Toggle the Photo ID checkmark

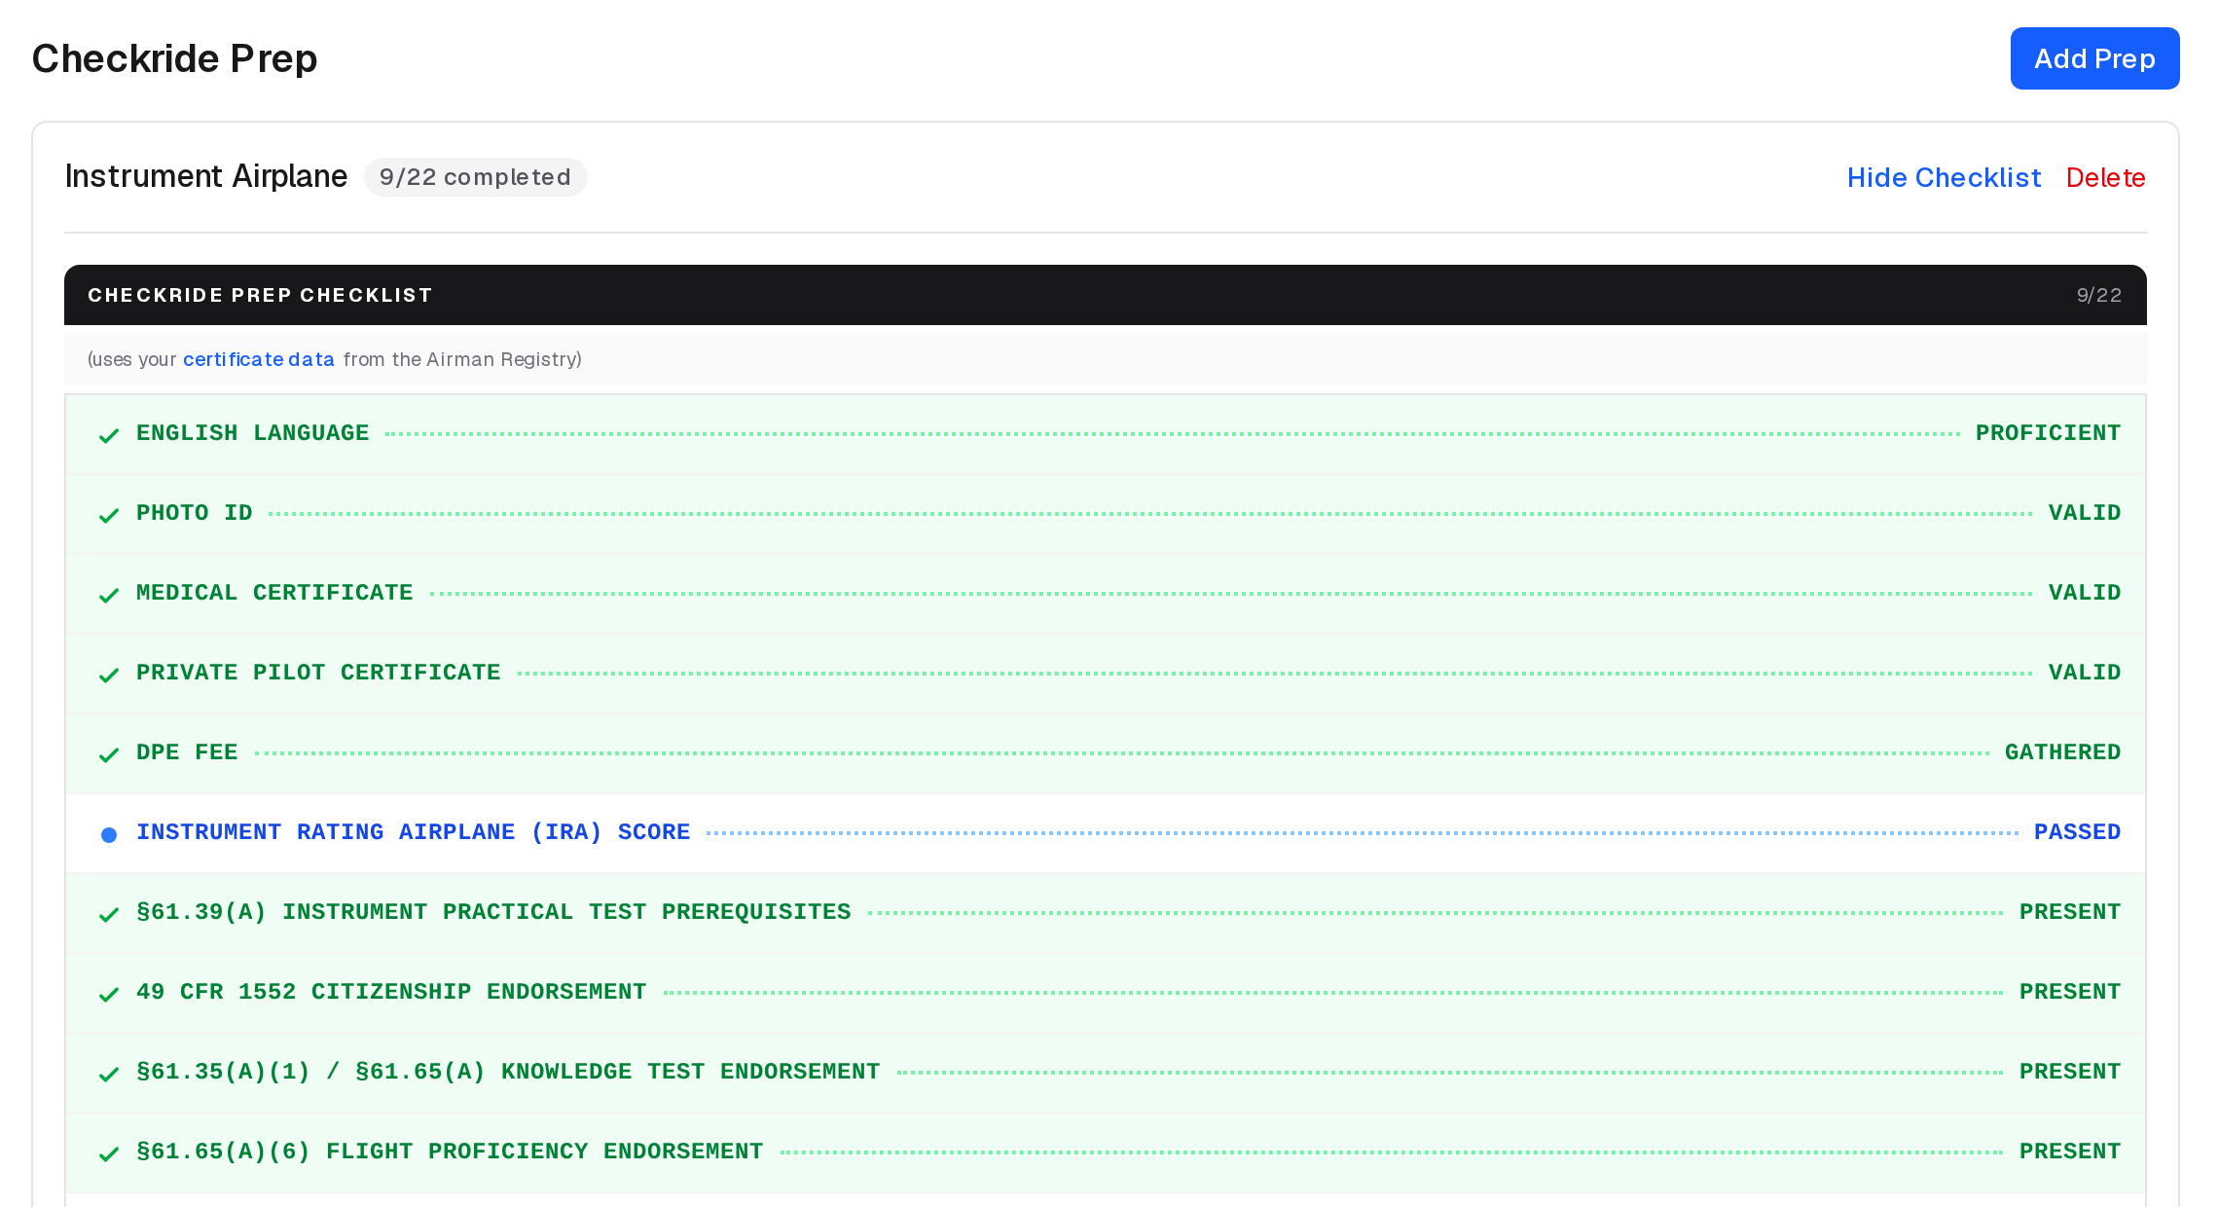(x=109, y=515)
